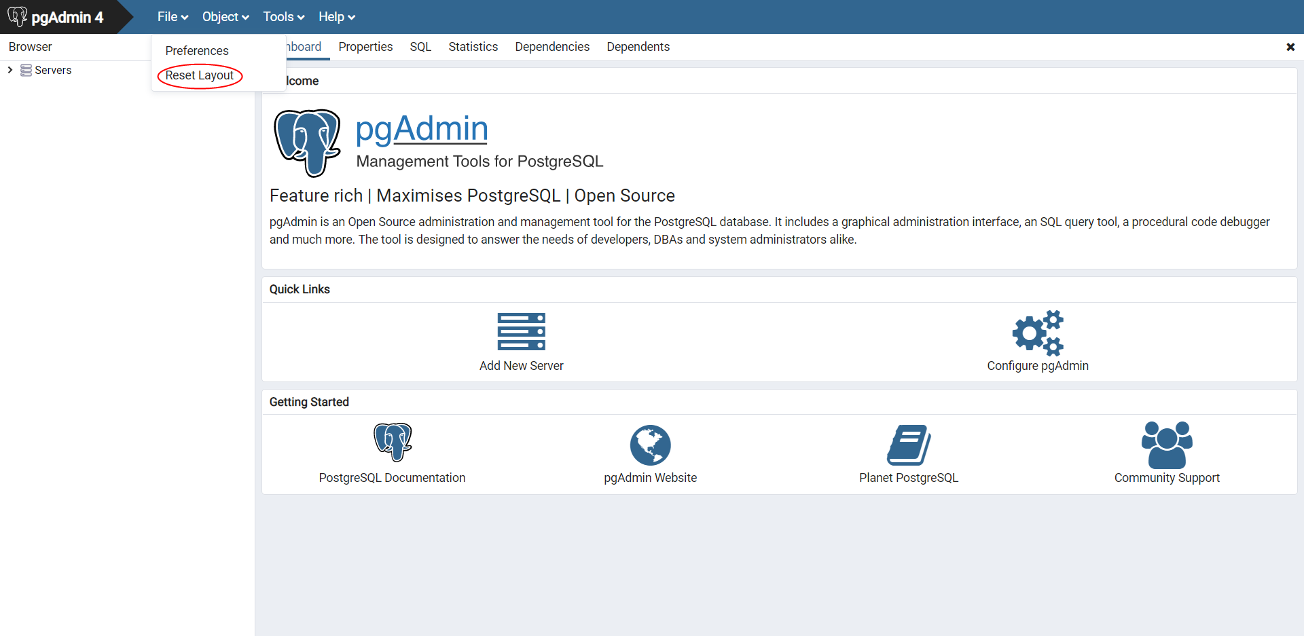
Task: Open the pgAdmin Website link
Action: pos(650,478)
